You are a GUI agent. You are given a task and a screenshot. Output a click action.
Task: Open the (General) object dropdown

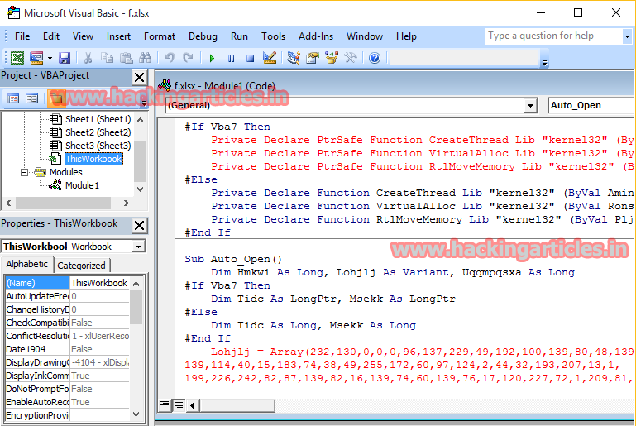(530, 106)
